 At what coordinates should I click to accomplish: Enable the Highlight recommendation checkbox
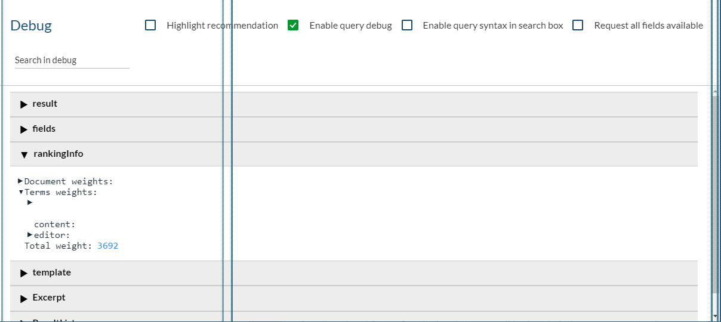(150, 25)
